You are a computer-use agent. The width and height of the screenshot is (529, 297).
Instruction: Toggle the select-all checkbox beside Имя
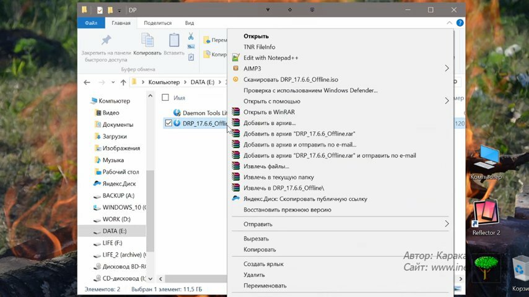point(165,97)
